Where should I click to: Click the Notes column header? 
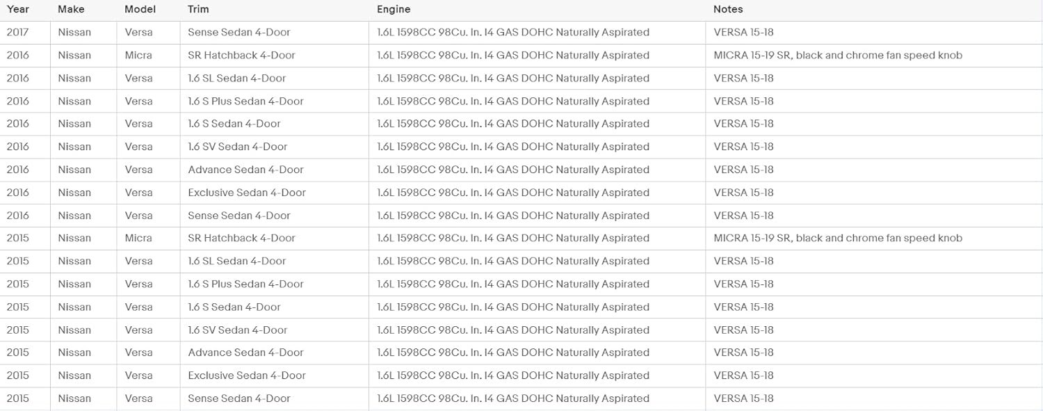coord(728,10)
